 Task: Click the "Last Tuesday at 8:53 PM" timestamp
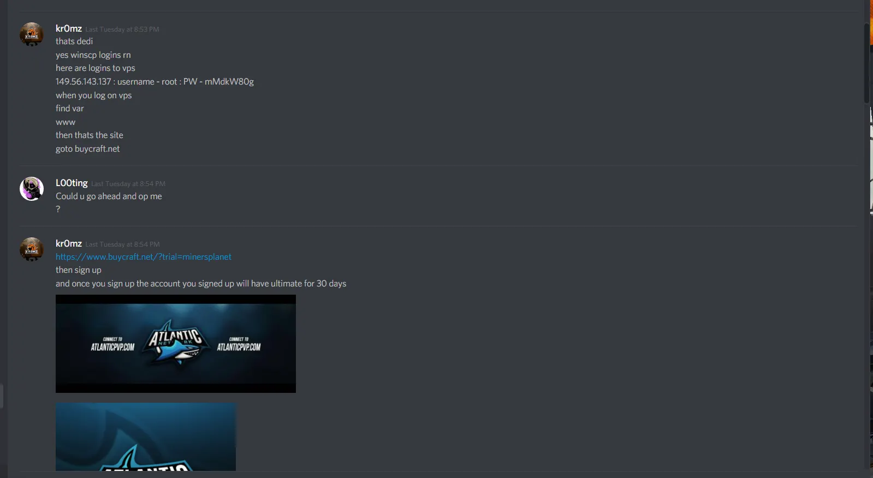pyautogui.click(x=122, y=29)
